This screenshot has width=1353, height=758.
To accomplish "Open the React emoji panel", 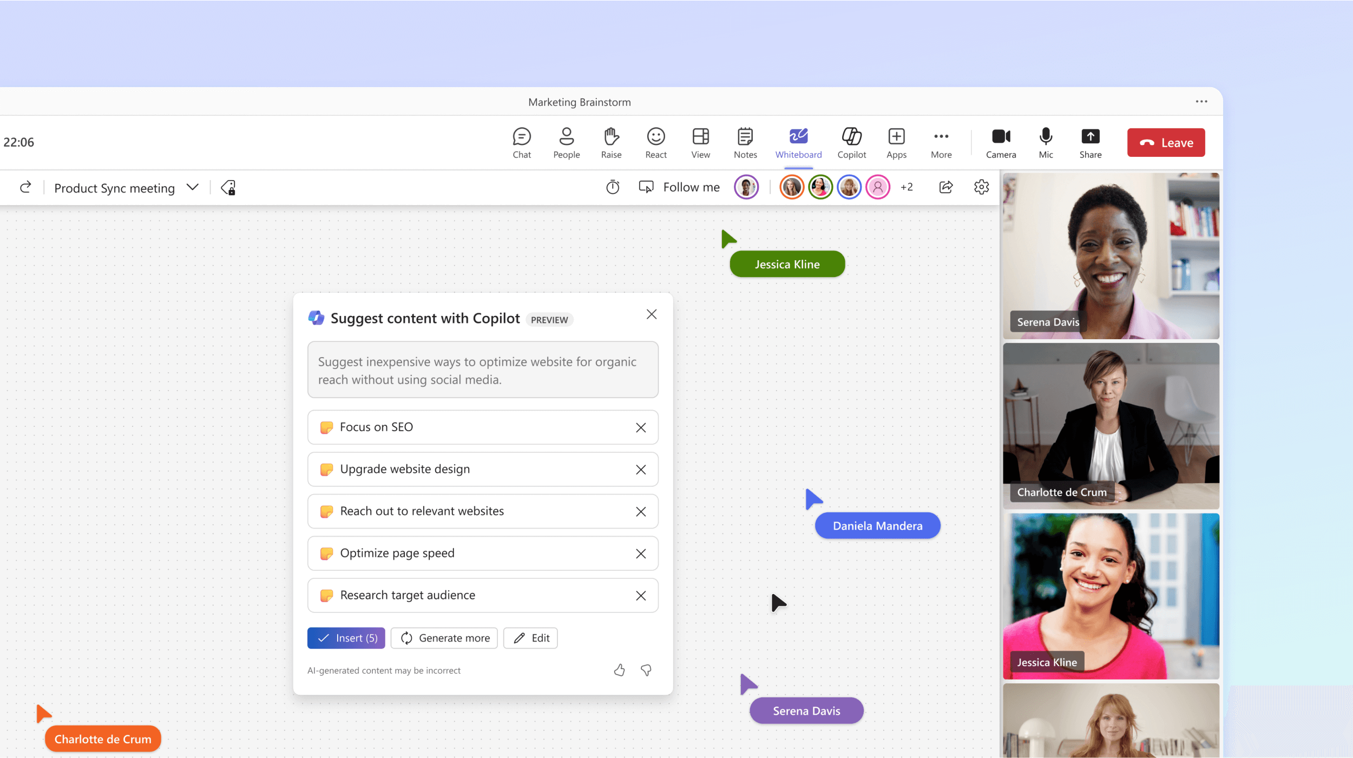I will [655, 141].
